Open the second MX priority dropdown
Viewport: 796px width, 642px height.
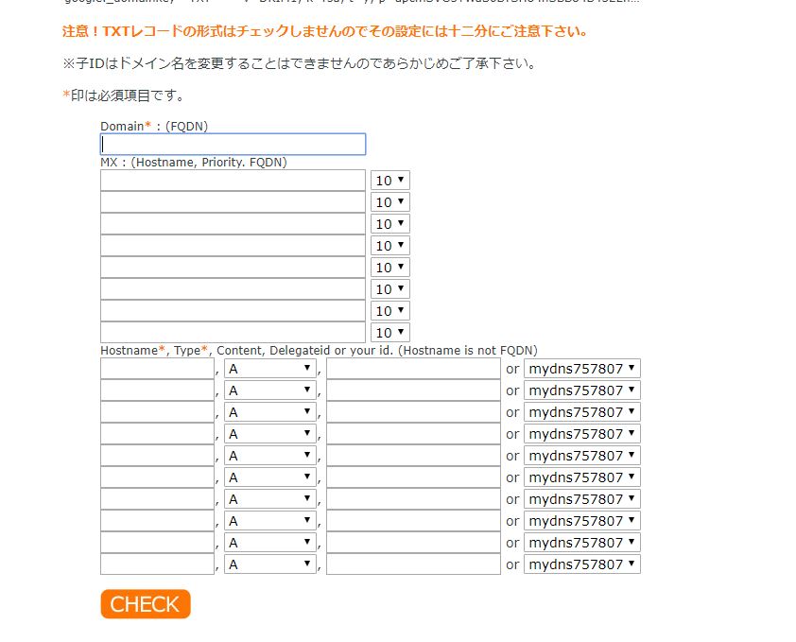point(389,202)
